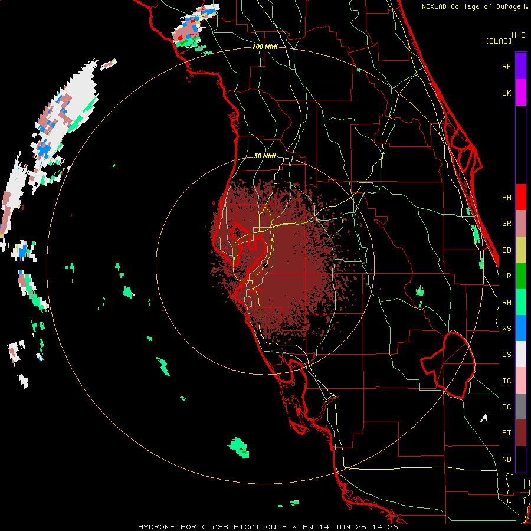The height and width of the screenshot is (531, 531).
Task: Click the ND black legend swatch
Action: 521,459
